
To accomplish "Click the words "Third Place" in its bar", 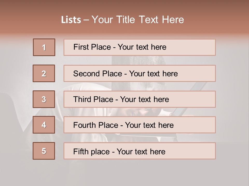I will point(93,99).
